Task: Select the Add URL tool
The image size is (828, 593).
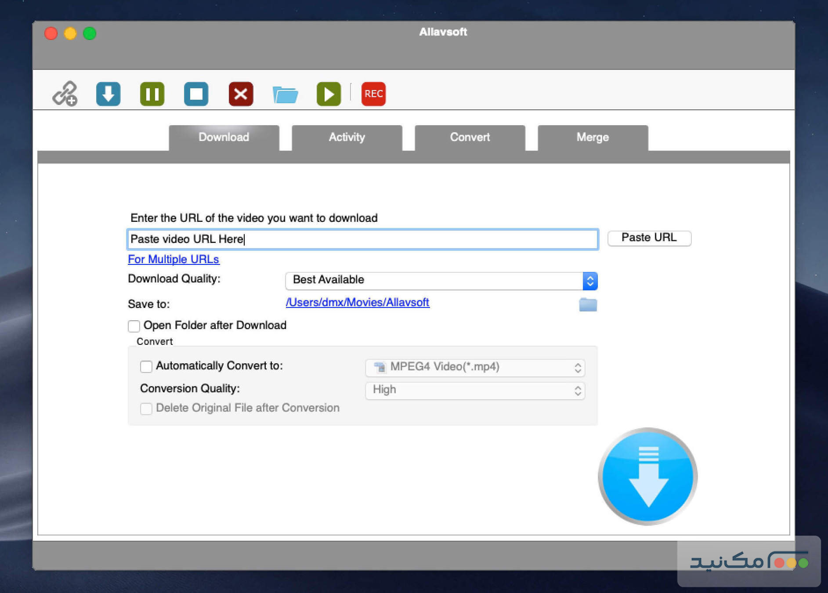Action: [65, 94]
